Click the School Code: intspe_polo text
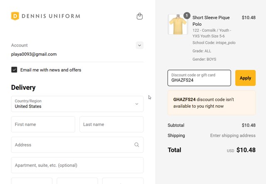Screen dimensions: 266x184 click(214, 42)
